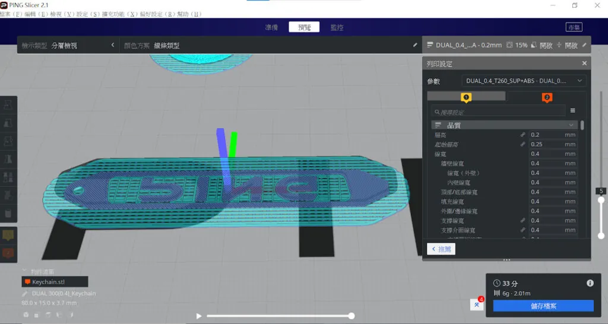The height and width of the screenshot is (324, 608).
Task: Click upper layer slider handle
Action: 601,200
